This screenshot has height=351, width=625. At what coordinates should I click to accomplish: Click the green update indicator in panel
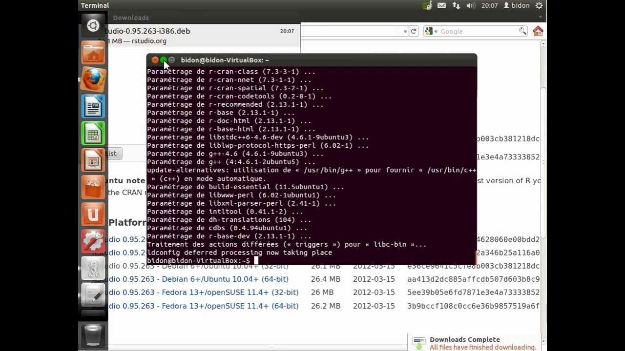pyautogui.click(x=427, y=5)
